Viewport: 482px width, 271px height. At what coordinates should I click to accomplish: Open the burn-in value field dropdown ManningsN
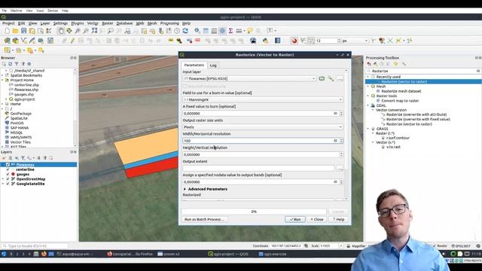point(263,99)
